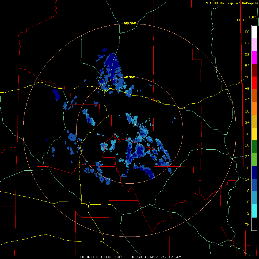259x259 pixels.
Task: Click the legend value "14"
Action: (x=247, y=179)
